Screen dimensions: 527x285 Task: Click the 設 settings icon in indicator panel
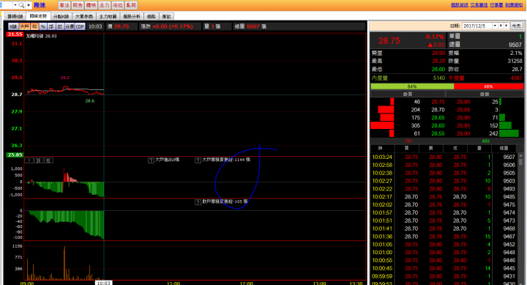click(x=39, y=160)
